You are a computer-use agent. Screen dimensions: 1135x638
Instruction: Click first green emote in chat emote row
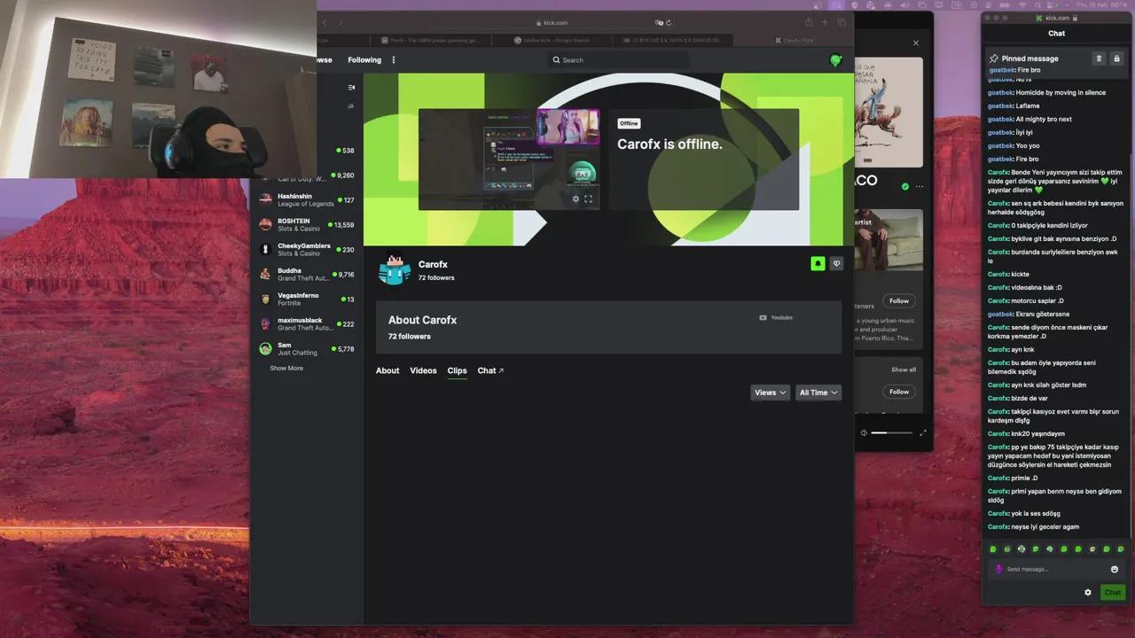click(993, 549)
